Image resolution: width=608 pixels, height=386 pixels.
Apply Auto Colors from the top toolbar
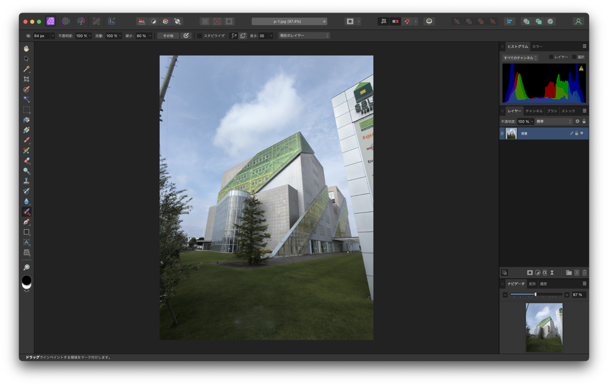click(x=165, y=21)
